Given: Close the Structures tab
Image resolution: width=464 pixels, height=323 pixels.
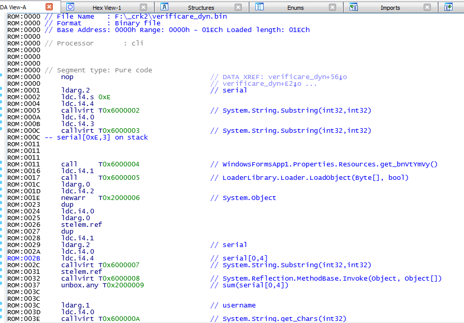Looking at the screenshot, I should point(238,7).
